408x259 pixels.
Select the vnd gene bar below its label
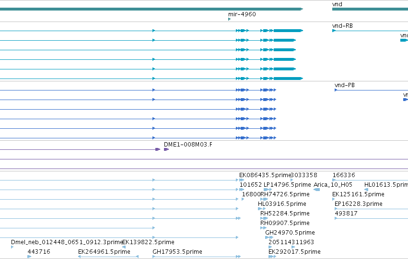[x=370, y=10]
